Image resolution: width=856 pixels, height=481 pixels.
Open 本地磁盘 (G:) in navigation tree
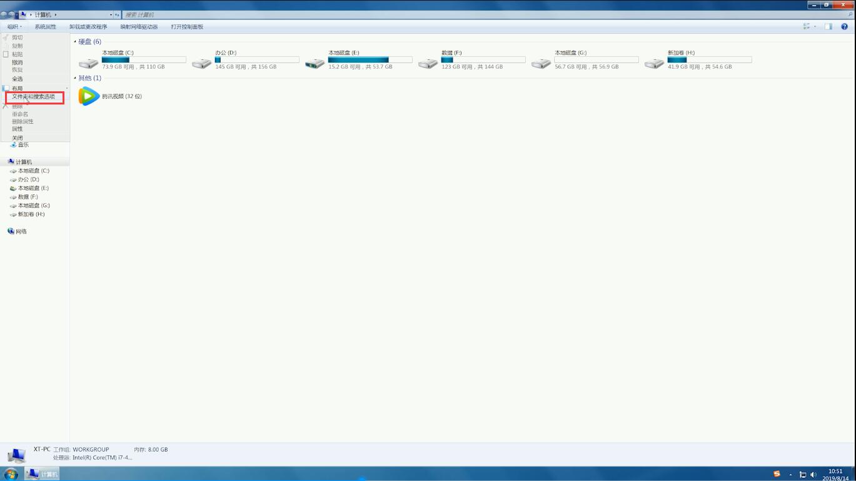point(34,206)
